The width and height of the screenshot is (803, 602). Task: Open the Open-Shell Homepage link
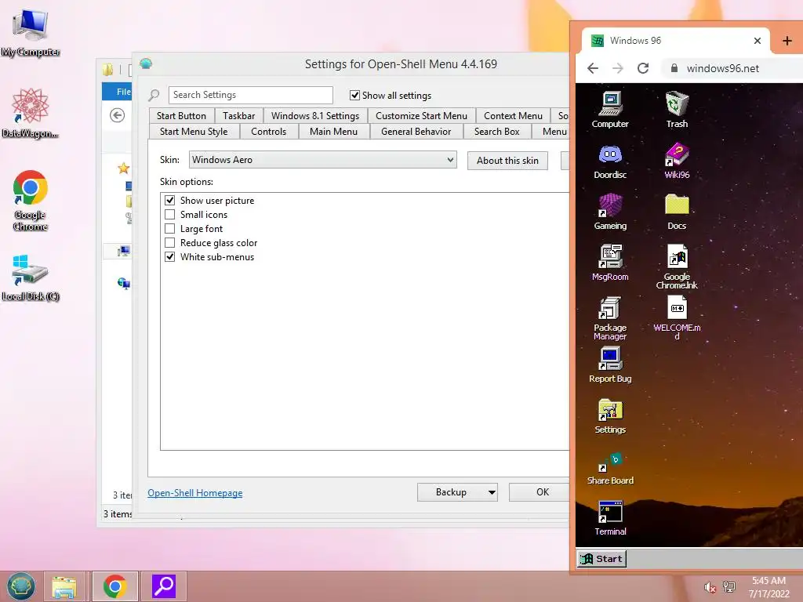tap(195, 493)
